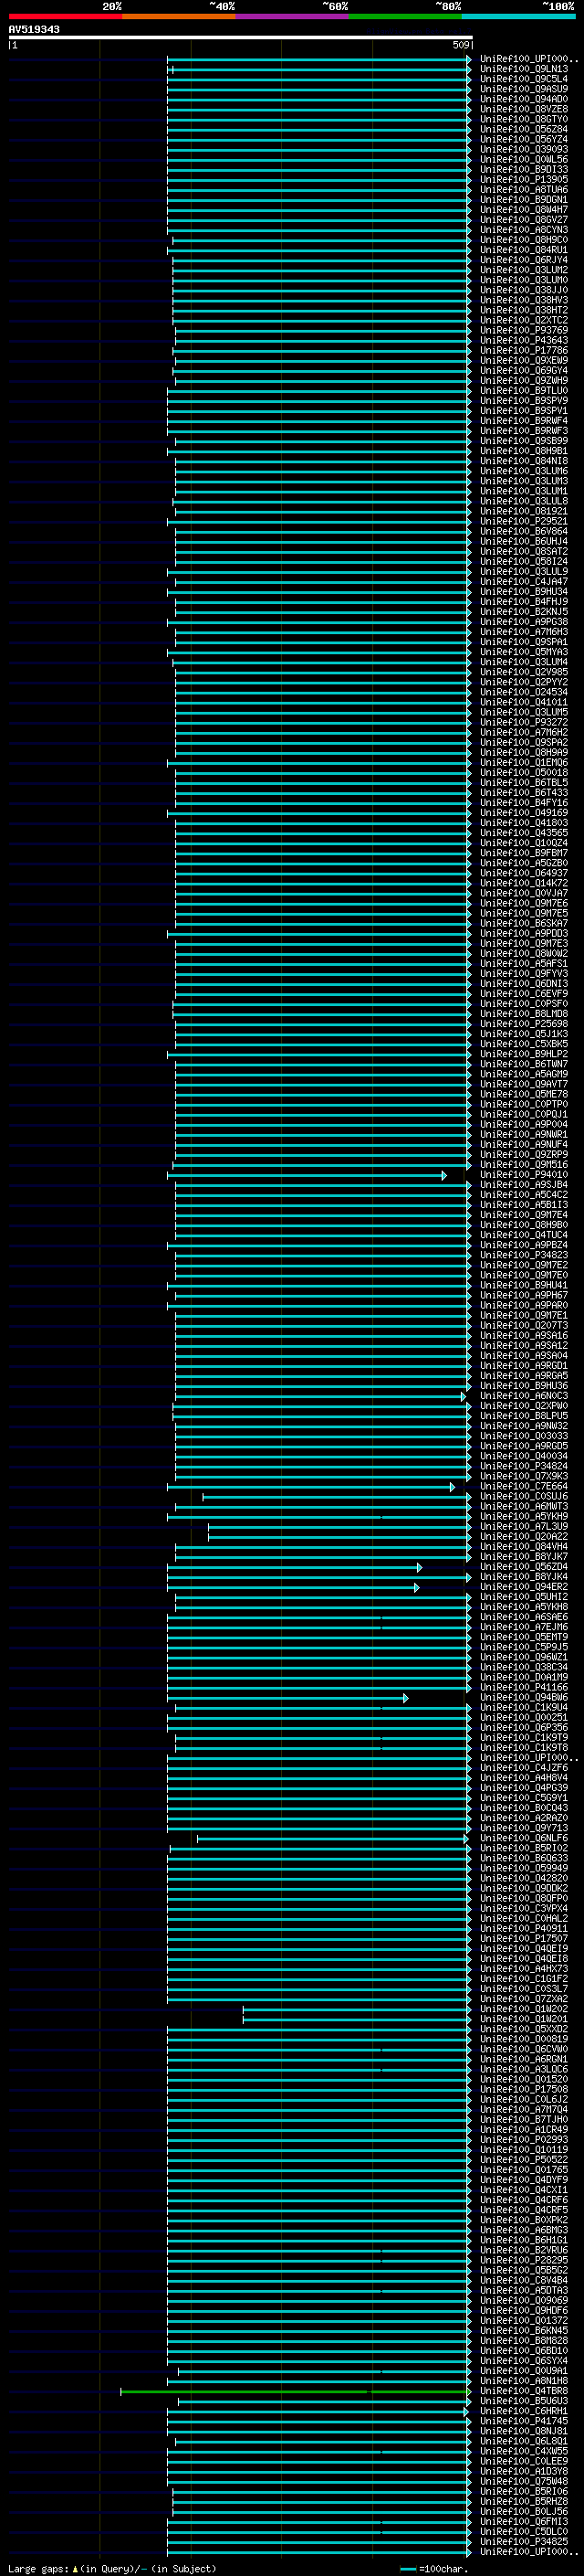Click the orange ~40% identity color segment
This screenshot has height=2576, width=584.
179,16
